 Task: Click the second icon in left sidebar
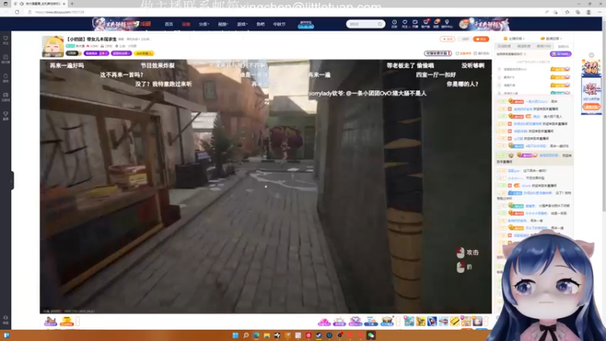click(5, 59)
